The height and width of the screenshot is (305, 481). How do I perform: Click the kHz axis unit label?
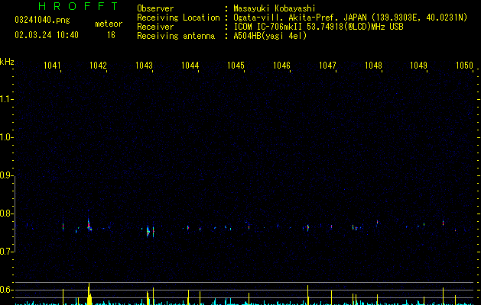(7, 62)
